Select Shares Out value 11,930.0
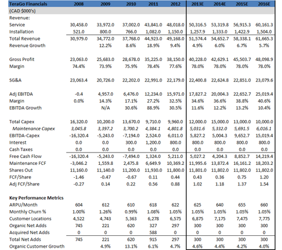This screenshot has height=250, width=282. tap(153, 170)
